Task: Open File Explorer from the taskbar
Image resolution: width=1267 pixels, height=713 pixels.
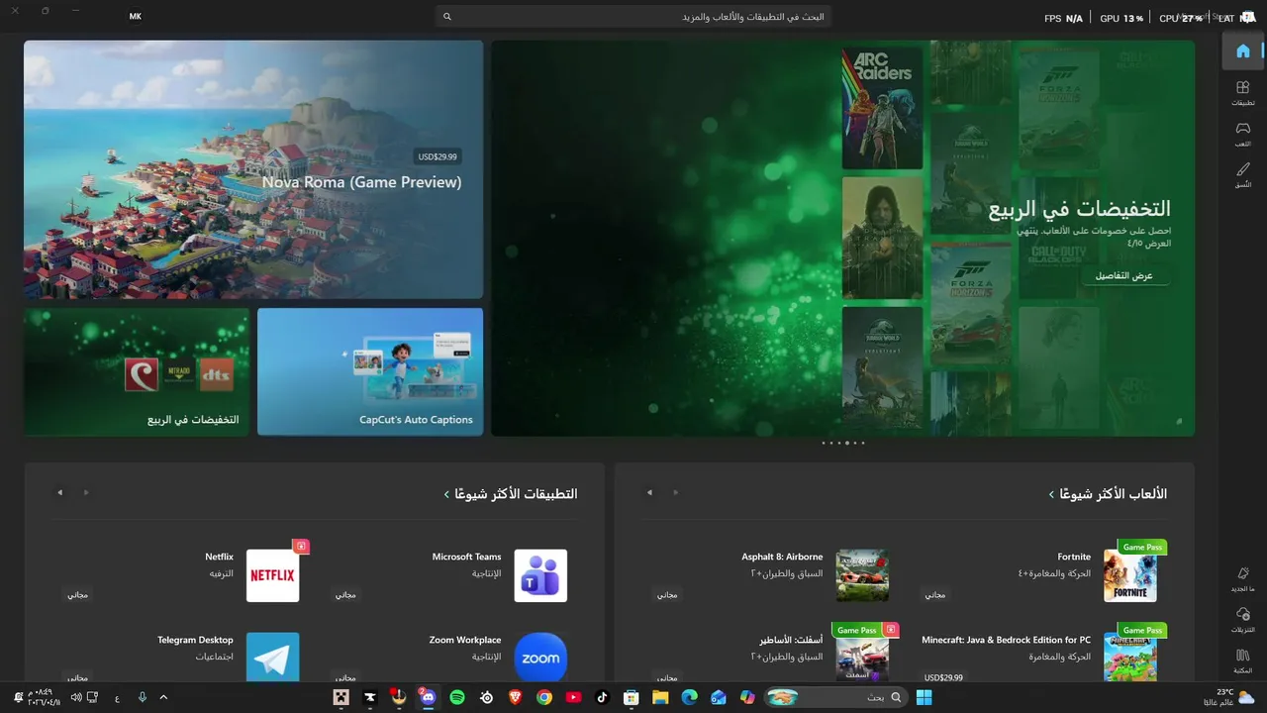Action: (660, 697)
